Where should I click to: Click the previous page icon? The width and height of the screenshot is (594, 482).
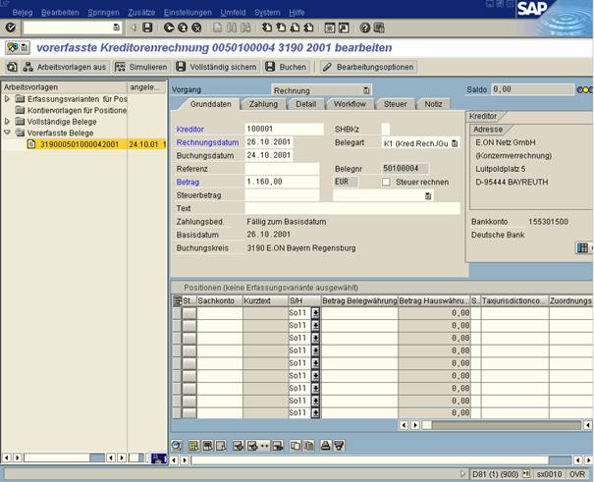[281, 27]
